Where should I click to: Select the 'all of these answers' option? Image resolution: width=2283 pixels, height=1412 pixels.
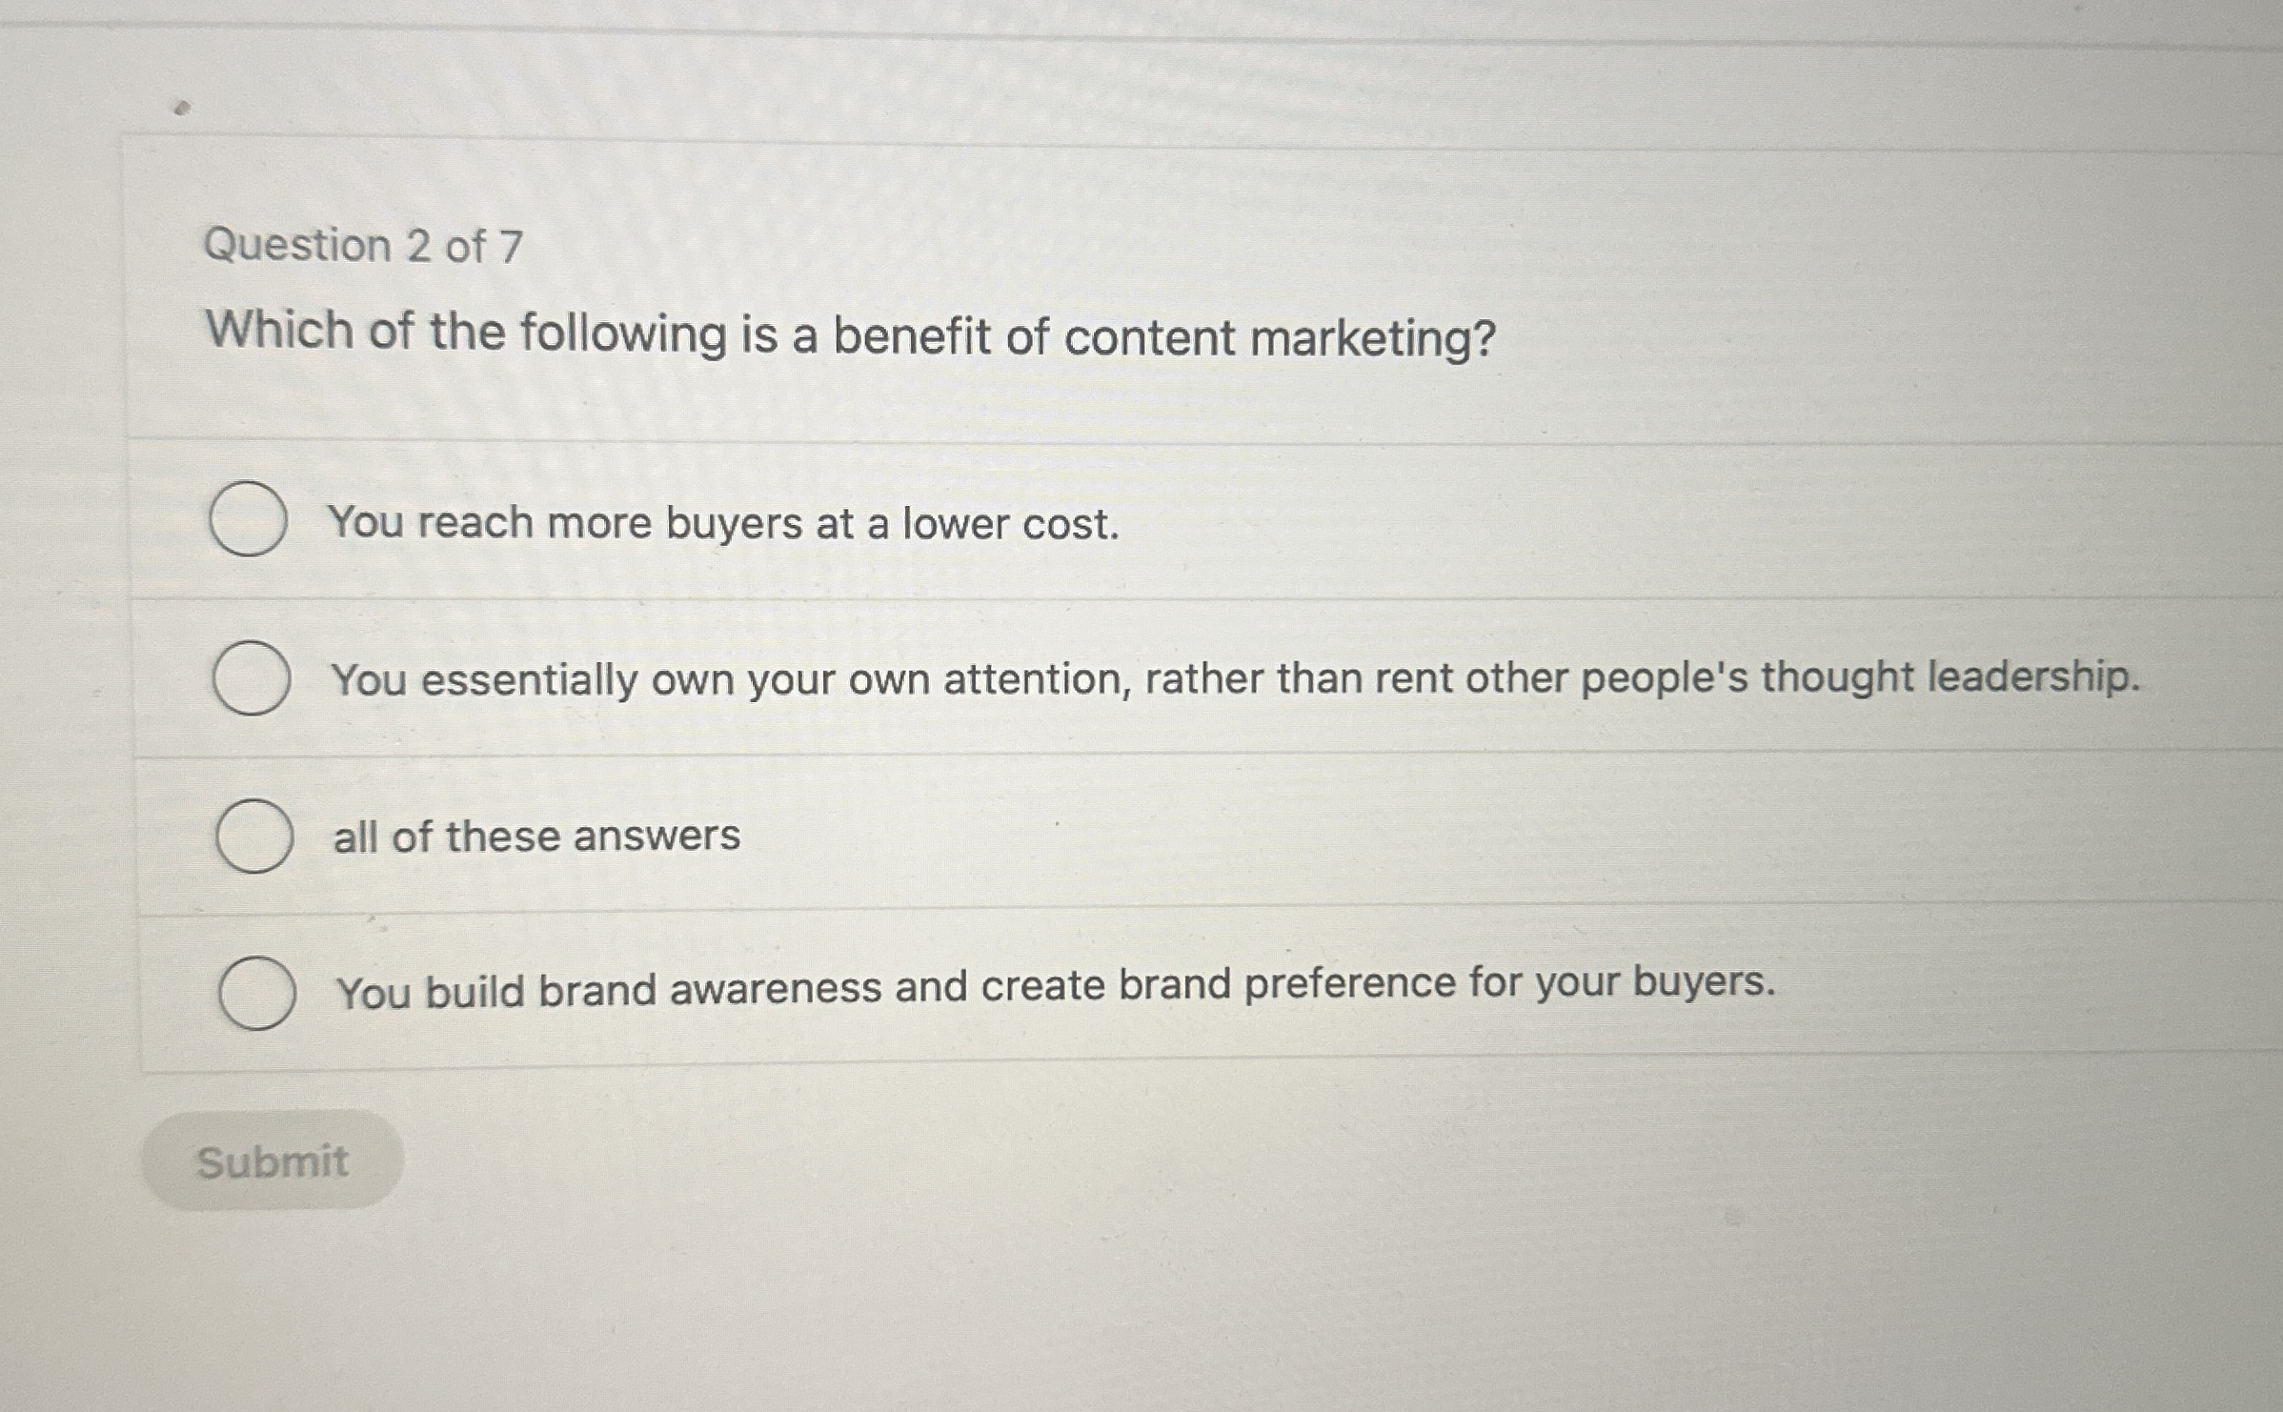pyautogui.click(x=254, y=837)
